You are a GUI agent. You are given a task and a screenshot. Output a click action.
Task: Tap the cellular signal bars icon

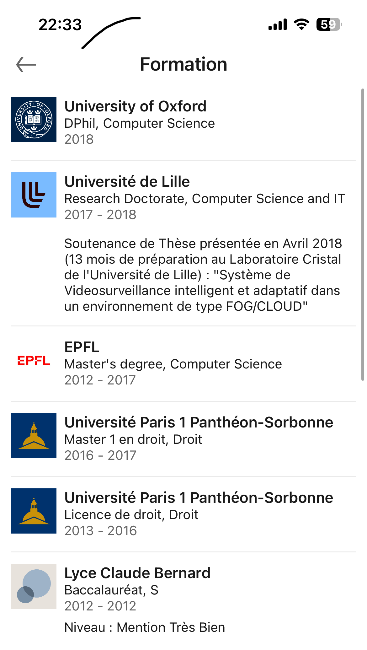coord(278,24)
